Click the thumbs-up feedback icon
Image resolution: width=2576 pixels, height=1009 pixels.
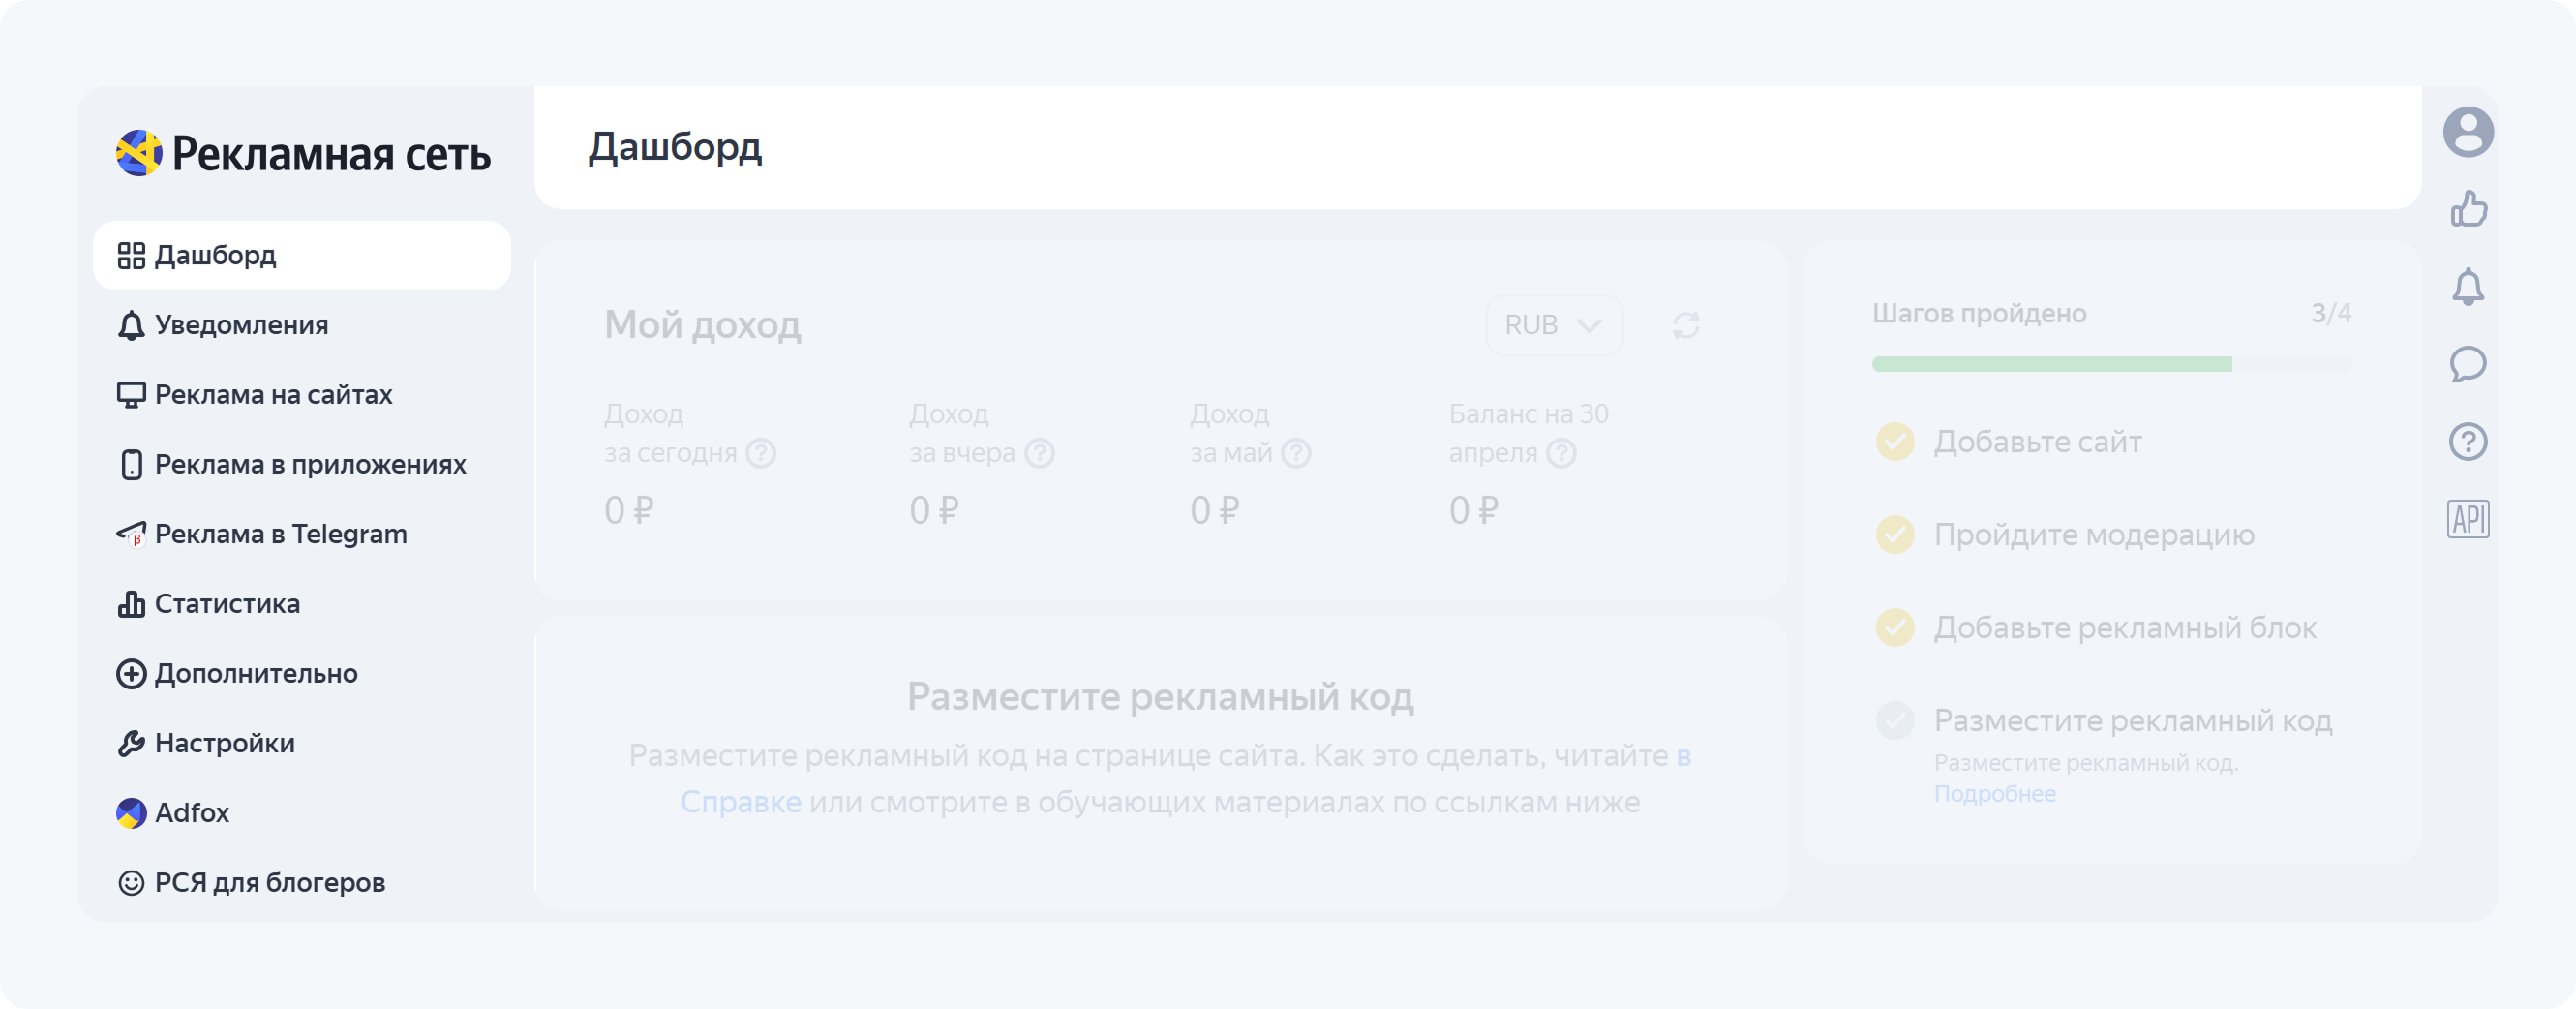click(x=2468, y=209)
